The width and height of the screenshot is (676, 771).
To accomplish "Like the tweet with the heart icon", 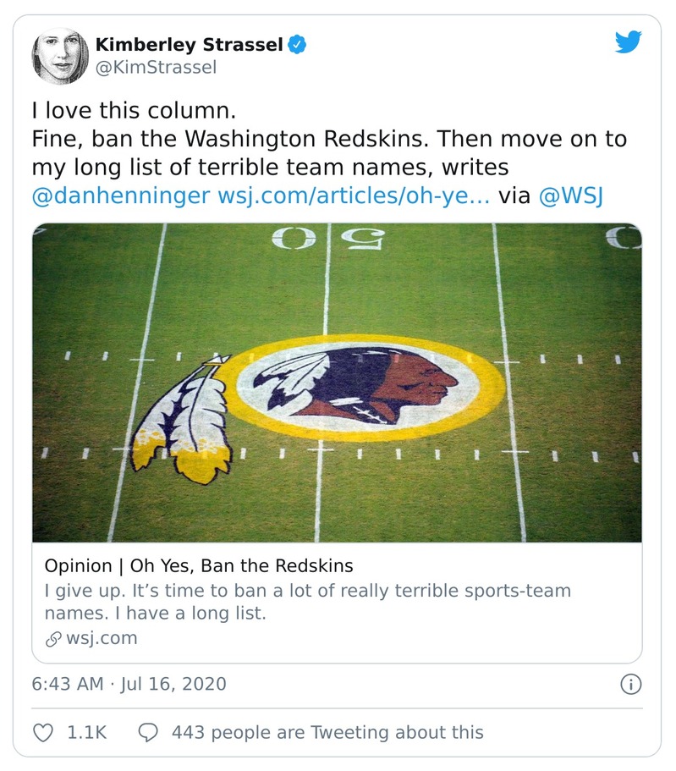I will tap(43, 732).
